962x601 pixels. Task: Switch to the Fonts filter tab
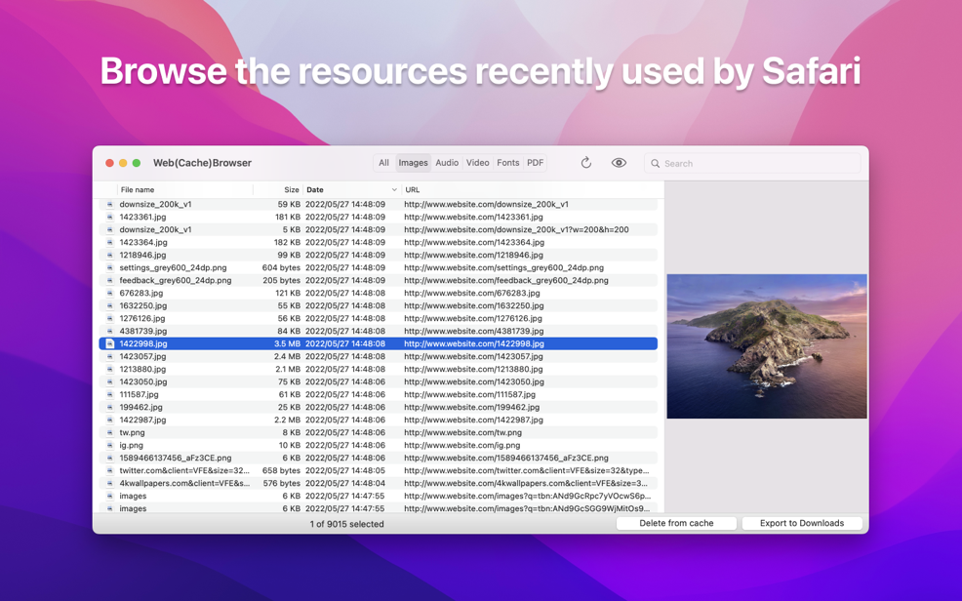508,163
